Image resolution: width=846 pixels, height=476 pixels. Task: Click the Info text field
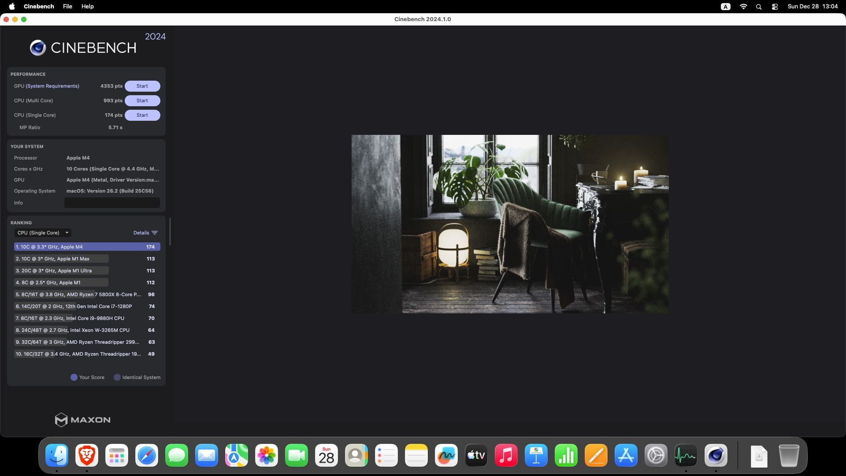click(x=112, y=203)
